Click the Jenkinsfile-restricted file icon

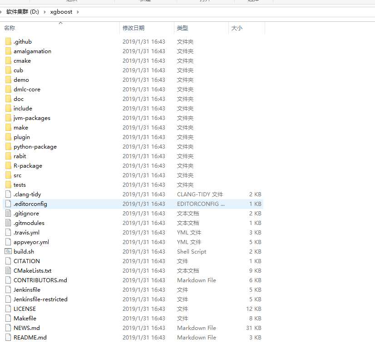point(8,299)
